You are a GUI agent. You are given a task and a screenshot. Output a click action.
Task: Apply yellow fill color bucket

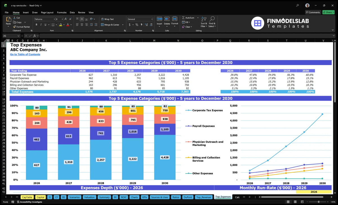pyautogui.click(x=60, y=25)
